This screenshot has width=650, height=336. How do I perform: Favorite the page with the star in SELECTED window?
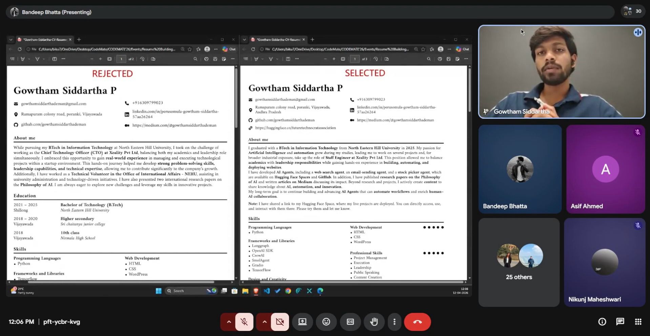tap(423, 49)
